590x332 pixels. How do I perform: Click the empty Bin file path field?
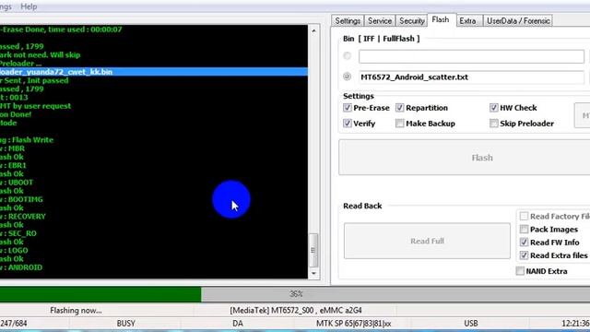click(471, 56)
